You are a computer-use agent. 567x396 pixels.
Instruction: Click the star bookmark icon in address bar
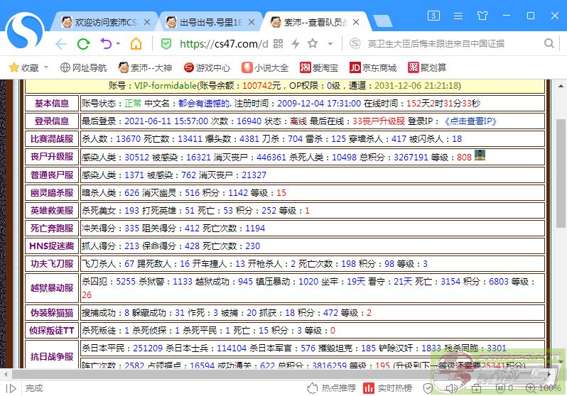click(312, 44)
